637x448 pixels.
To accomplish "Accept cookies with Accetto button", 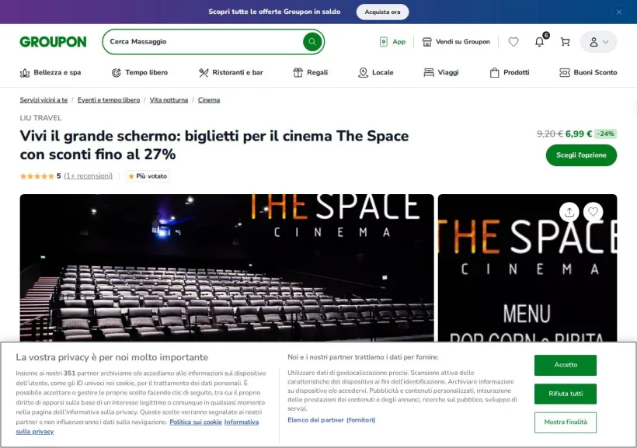I will pos(565,365).
